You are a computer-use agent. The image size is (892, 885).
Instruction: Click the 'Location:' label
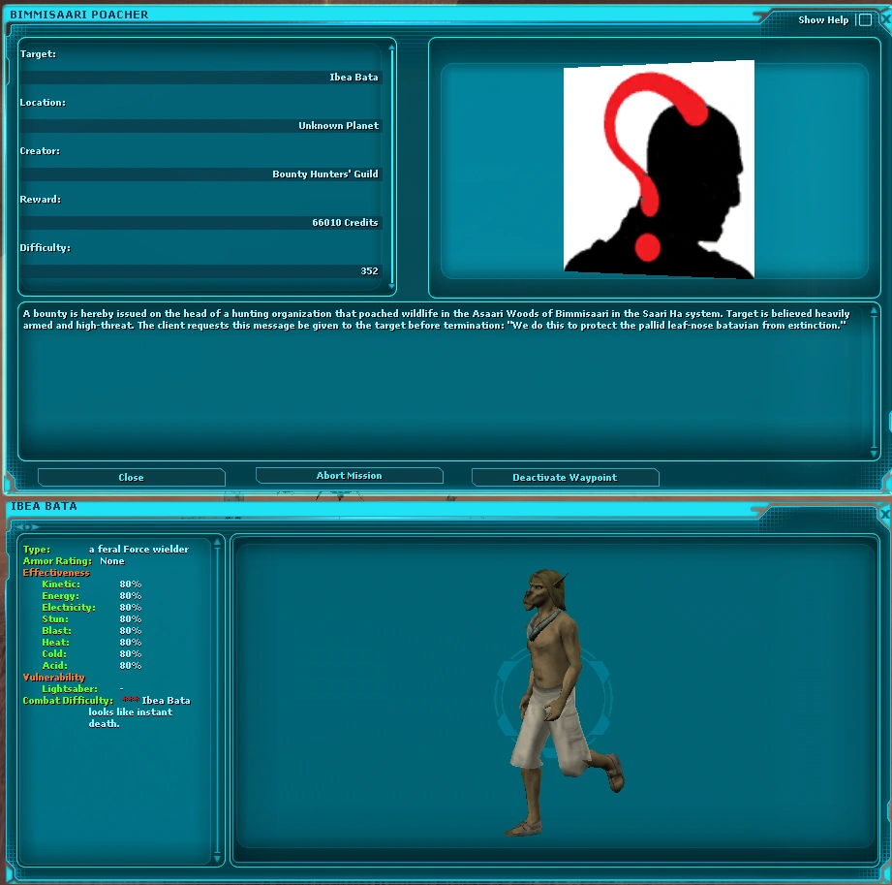coord(43,103)
